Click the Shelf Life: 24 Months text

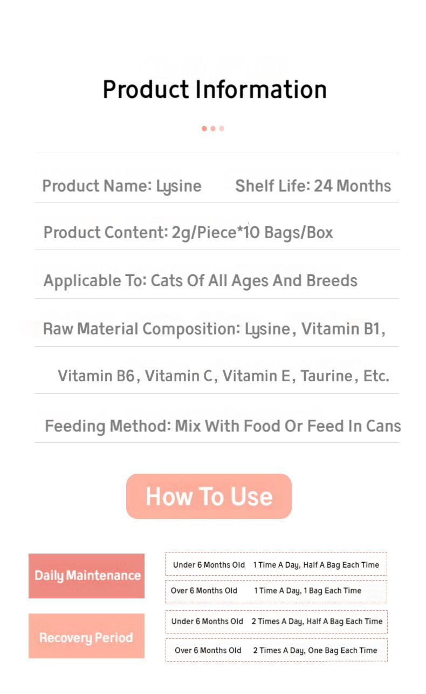pos(313,186)
